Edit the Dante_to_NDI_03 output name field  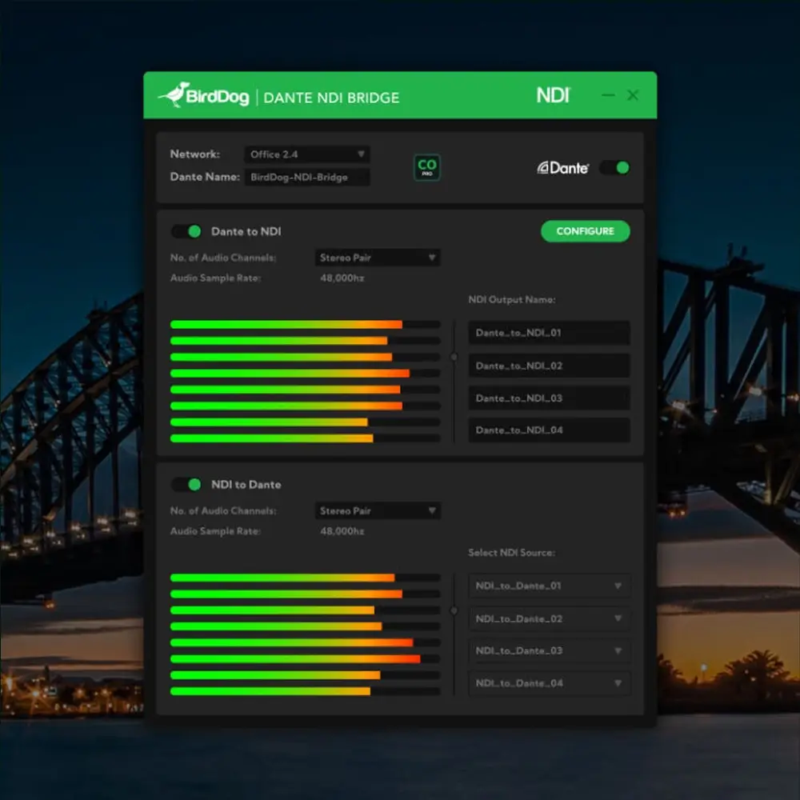click(550, 398)
